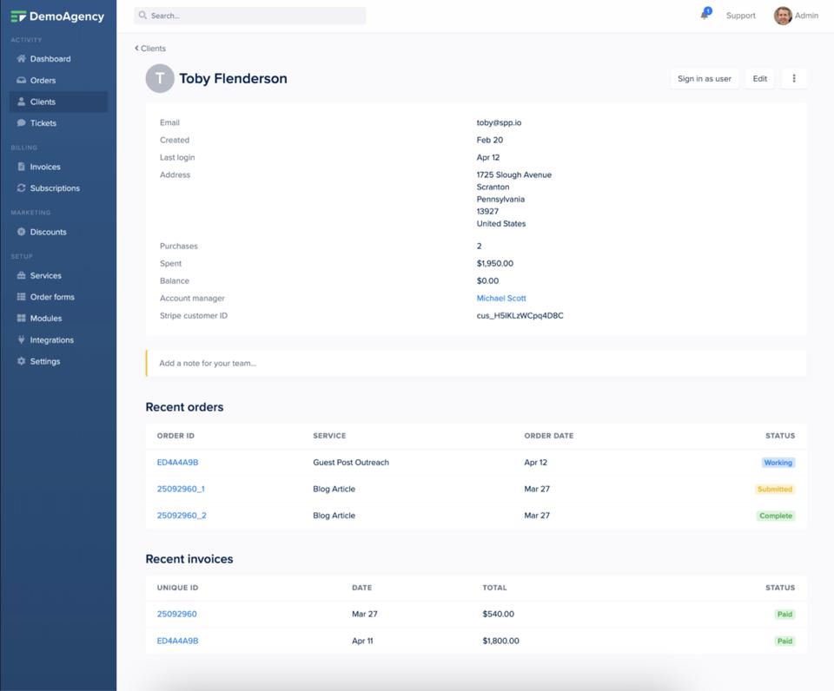
Task: Open Modules in the sidebar
Action: pos(46,318)
